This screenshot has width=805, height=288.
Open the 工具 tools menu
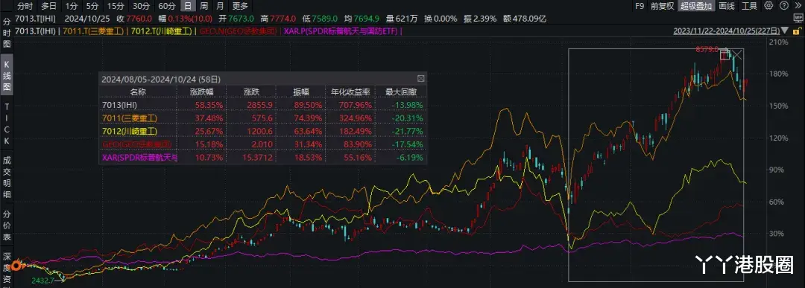pyautogui.click(x=750, y=6)
